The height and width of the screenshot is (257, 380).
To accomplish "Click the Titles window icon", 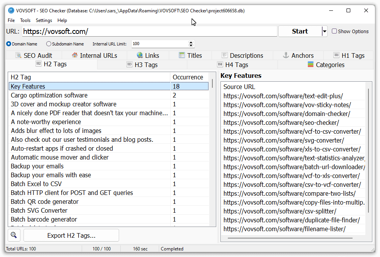I will coord(182,55).
